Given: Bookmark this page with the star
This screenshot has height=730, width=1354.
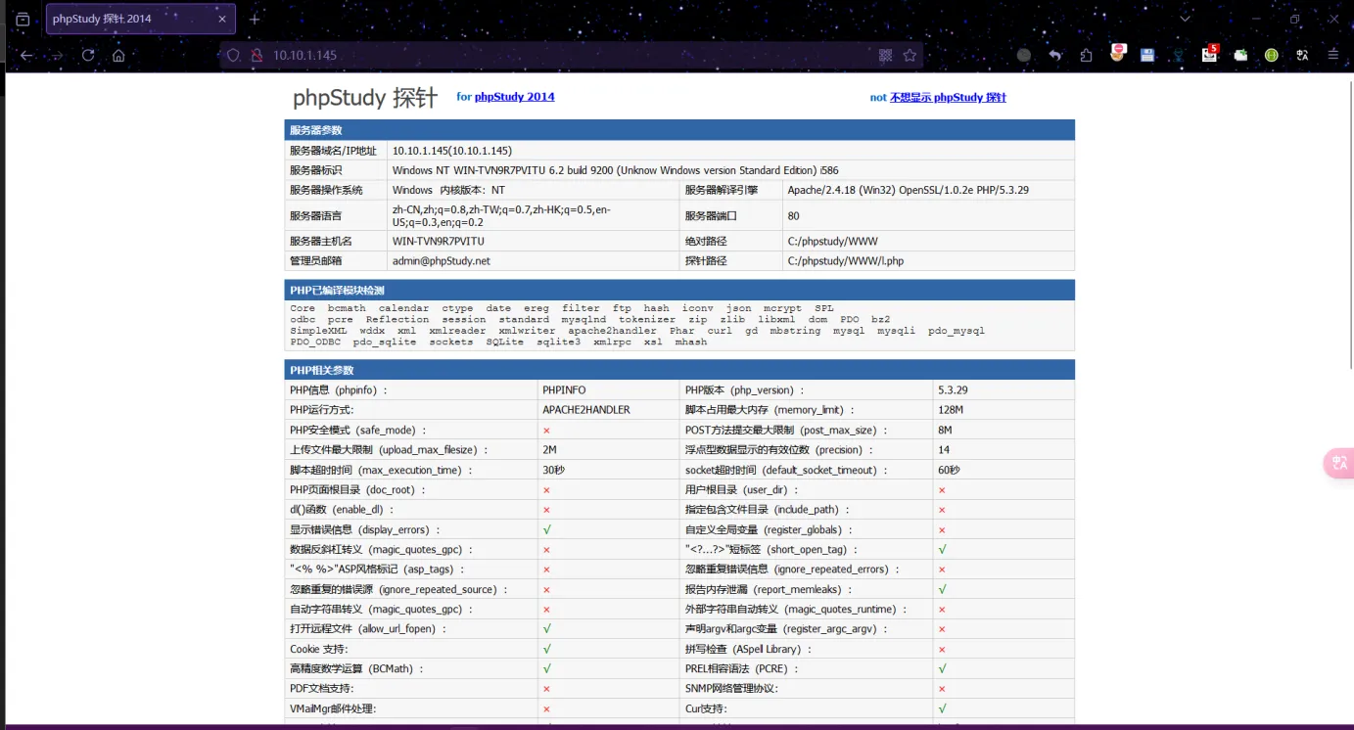Looking at the screenshot, I should pos(910,56).
